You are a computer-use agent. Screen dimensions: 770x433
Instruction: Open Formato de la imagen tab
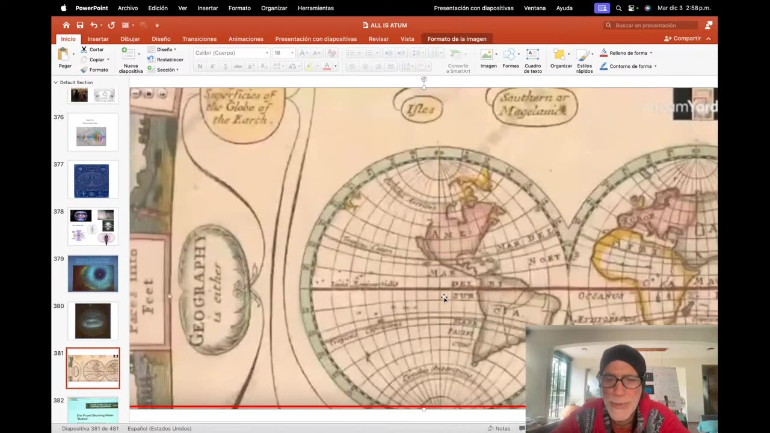(x=457, y=38)
